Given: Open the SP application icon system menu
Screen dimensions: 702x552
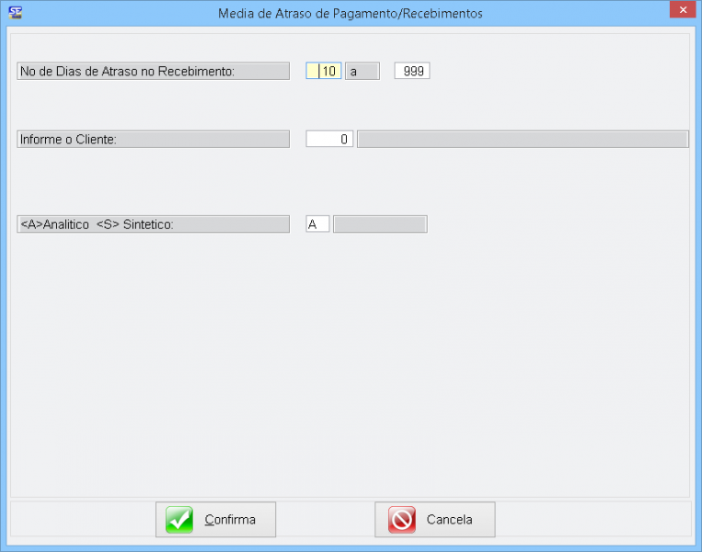Looking at the screenshot, I should pos(15,13).
